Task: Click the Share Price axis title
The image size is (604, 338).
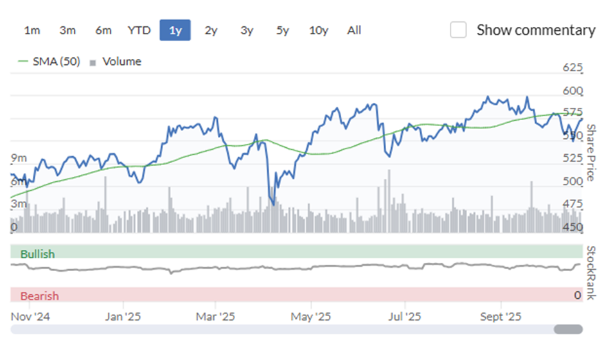Action: pos(591,153)
